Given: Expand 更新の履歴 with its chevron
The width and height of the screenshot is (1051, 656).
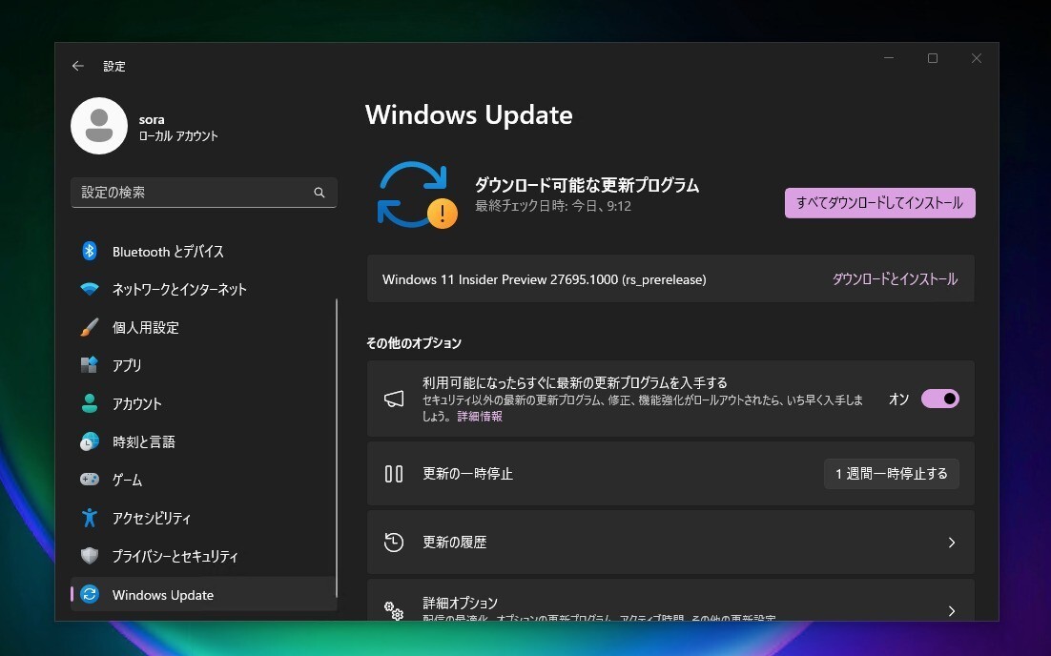Looking at the screenshot, I should click(951, 542).
